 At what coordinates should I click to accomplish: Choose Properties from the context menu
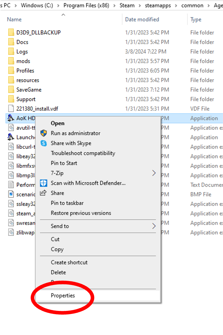[x=63, y=295]
